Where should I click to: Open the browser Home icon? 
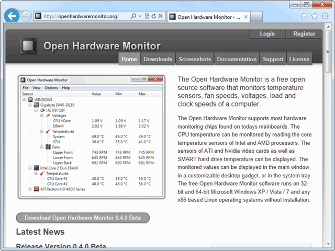[x=305, y=16]
